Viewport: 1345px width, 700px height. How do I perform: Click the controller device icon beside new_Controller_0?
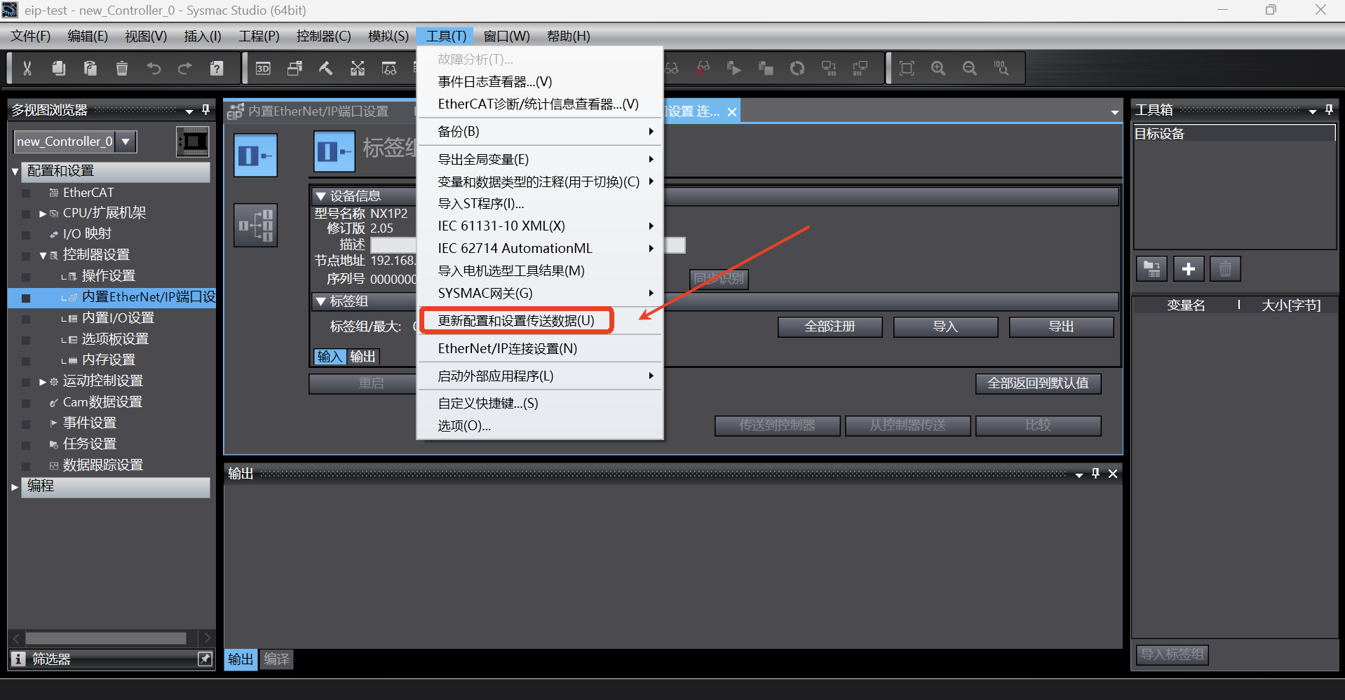(x=192, y=142)
